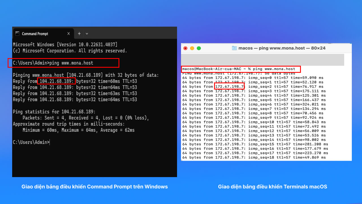Screen dimensions: 362x204
Task: Click the caption 'Giao diện bảng điều khiển Terminals macOS'
Action: (x=273, y=187)
